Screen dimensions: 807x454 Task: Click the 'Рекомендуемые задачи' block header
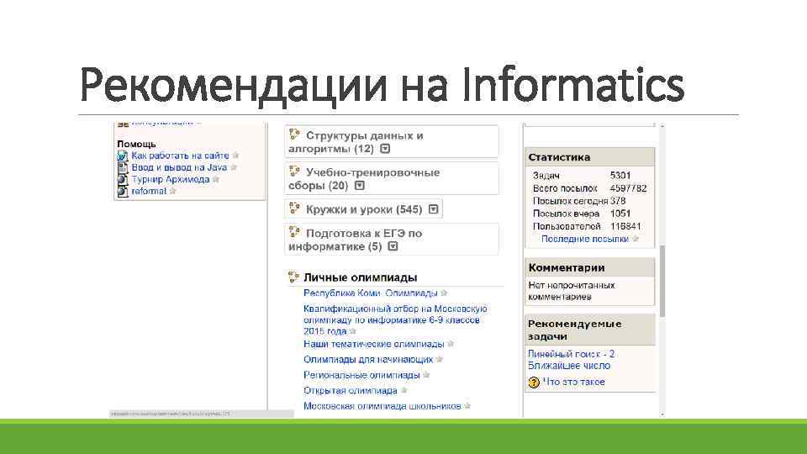pos(590,330)
